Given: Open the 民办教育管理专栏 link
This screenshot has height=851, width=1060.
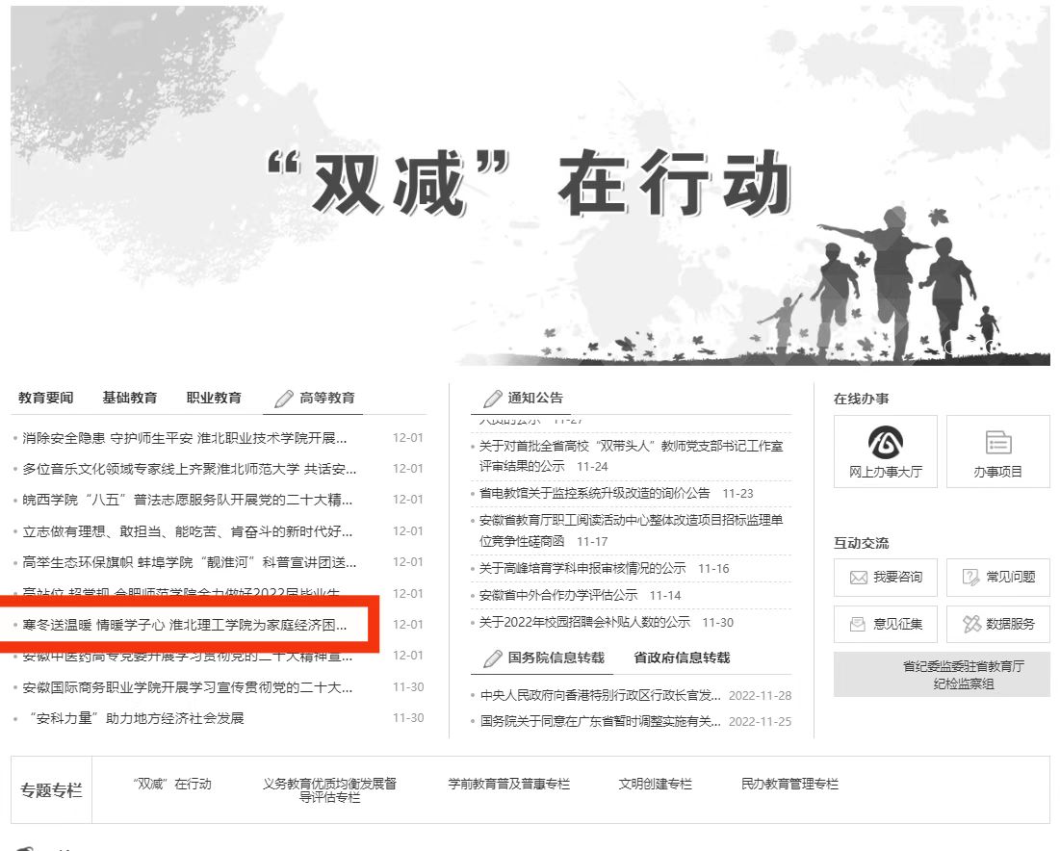Looking at the screenshot, I should tap(789, 785).
